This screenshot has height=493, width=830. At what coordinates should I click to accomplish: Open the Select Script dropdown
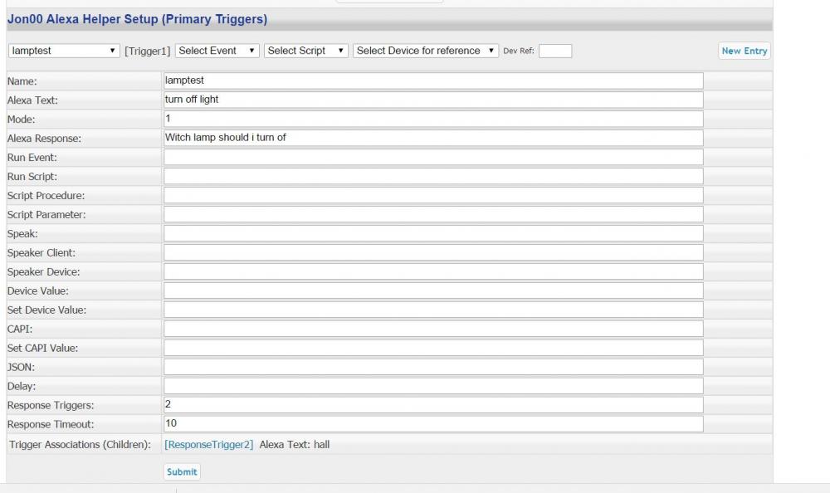(306, 51)
